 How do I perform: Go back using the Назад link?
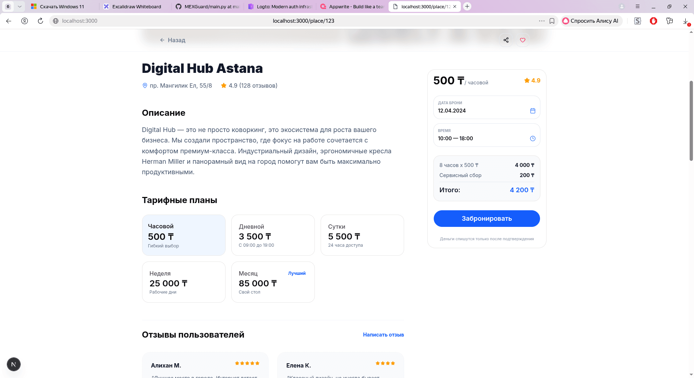tap(173, 40)
